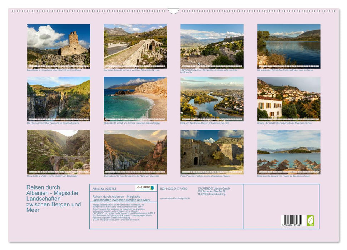Open the Porto Palermo fortress photo
The height and width of the screenshot is (250, 347).
tap(212, 152)
